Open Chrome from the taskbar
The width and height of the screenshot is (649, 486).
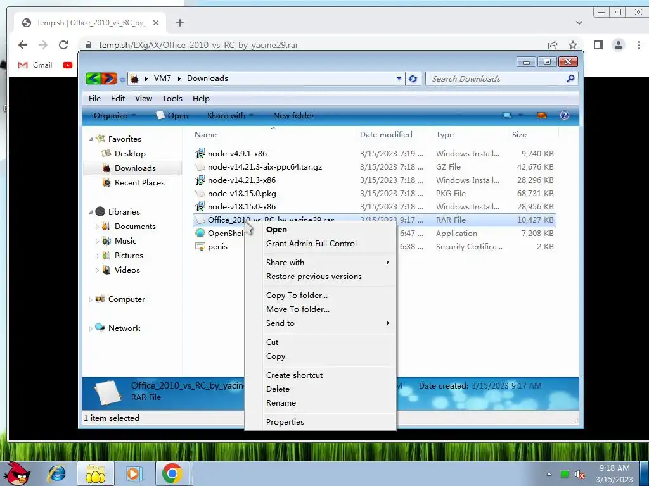point(172,473)
